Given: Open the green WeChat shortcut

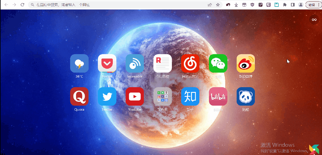Looking at the screenshot, I should point(218,63).
